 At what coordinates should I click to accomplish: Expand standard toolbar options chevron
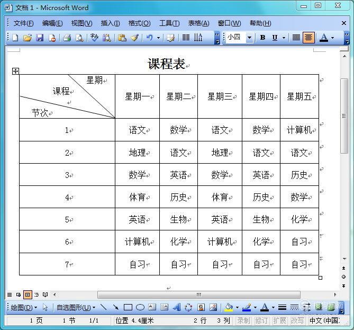point(217,38)
